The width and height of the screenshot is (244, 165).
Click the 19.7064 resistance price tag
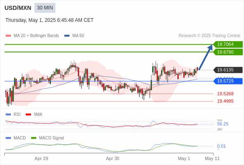pos(228,44)
